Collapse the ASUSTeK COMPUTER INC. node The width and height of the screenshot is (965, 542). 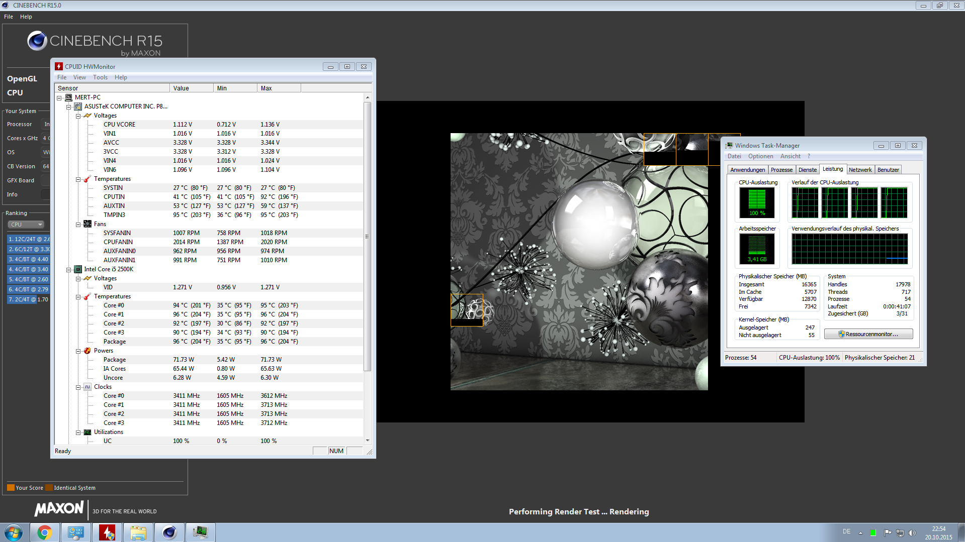68,106
